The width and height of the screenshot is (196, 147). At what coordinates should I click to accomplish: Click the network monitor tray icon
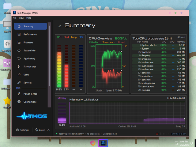coord(176,143)
